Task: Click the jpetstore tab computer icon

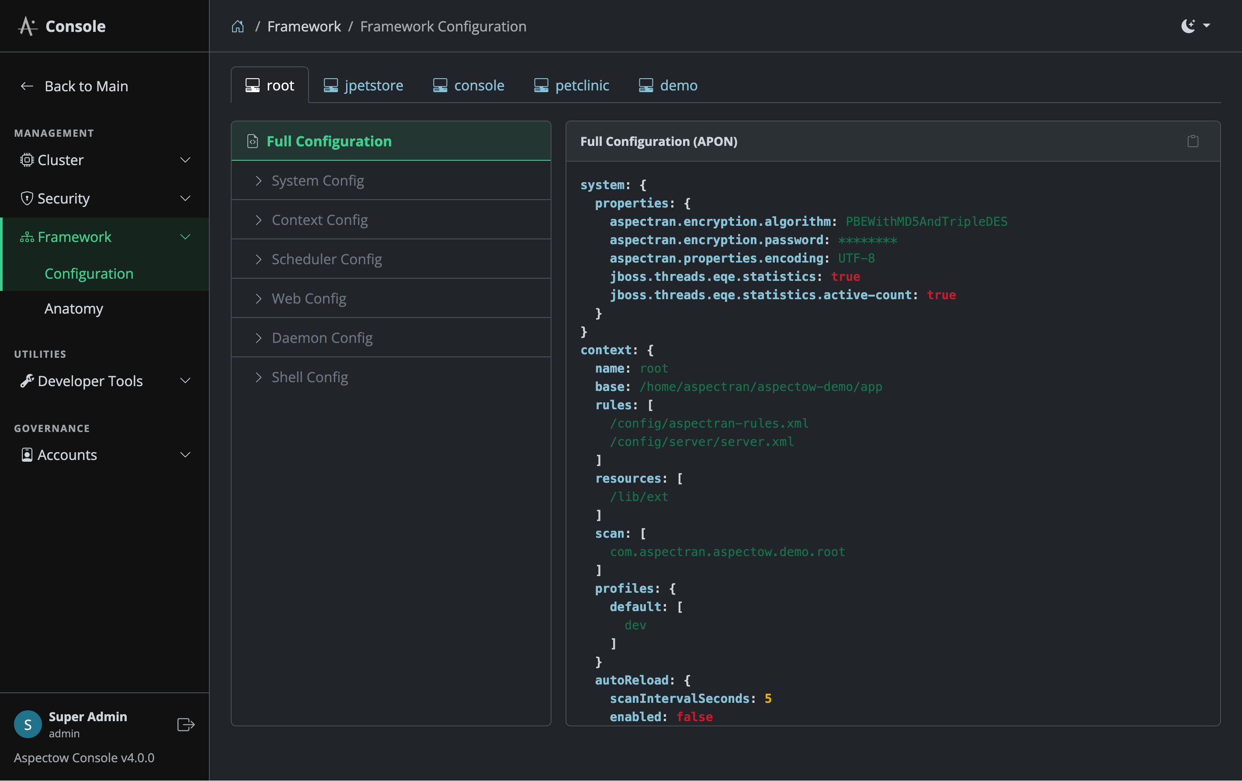Action: click(331, 85)
